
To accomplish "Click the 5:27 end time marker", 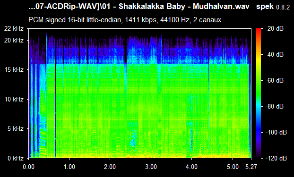I will coord(251,167).
